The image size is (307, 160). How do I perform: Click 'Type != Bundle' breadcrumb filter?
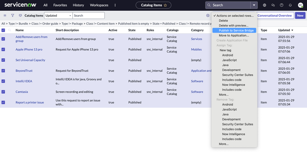[18, 24]
